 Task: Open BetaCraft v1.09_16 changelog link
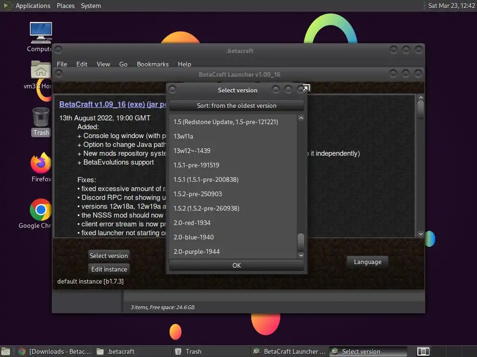(x=93, y=104)
